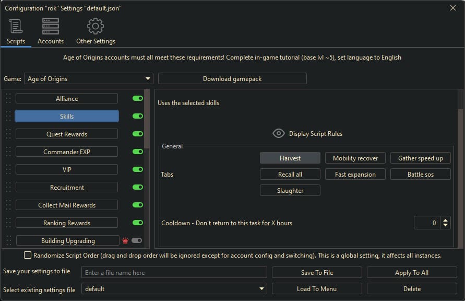This screenshot has width=465, height=301.
Task: Click the drag handle next to Alliance
Action: (8, 98)
